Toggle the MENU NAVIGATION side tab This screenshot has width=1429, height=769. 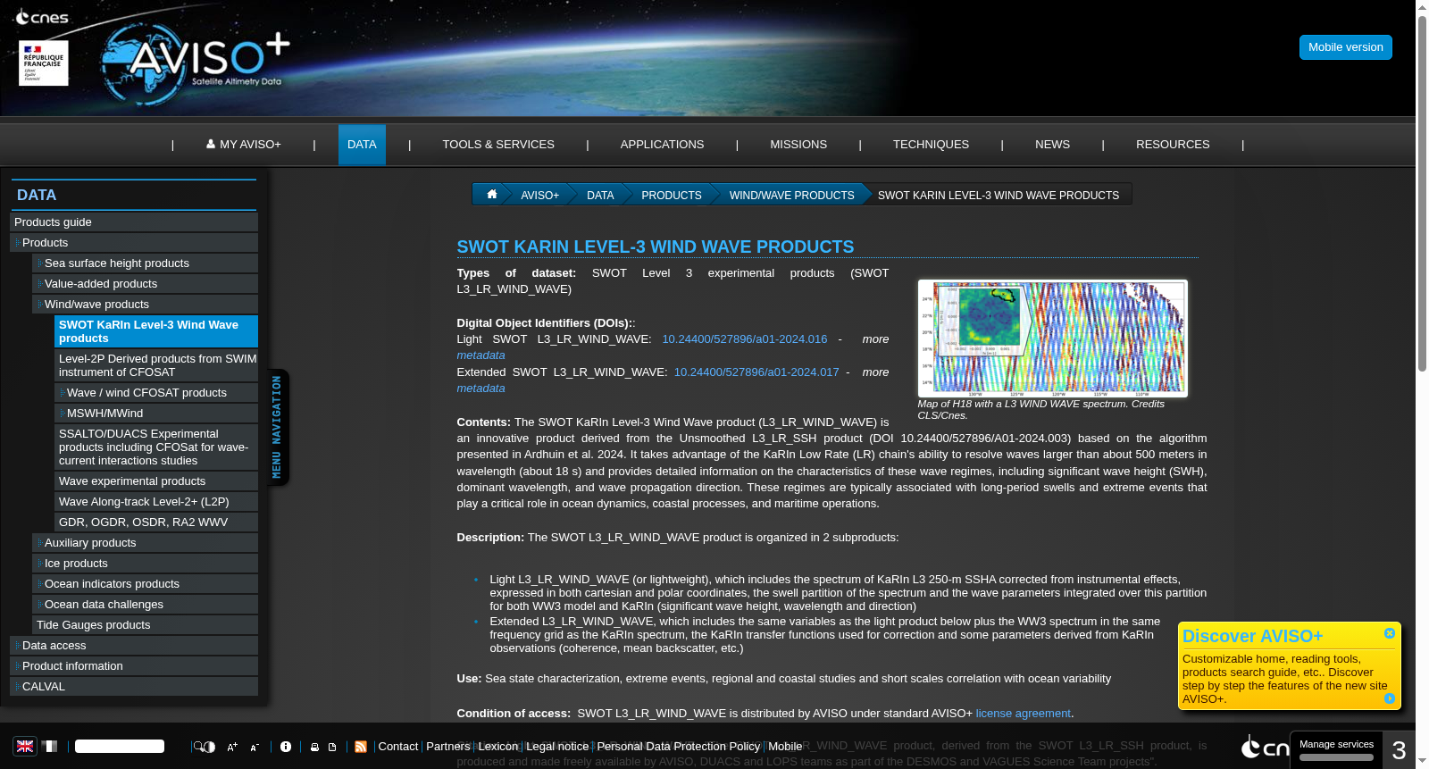pyautogui.click(x=278, y=427)
